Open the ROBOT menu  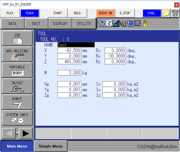pos(17,102)
